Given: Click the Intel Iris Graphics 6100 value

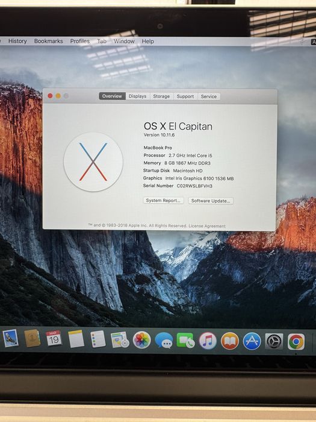Looking at the screenshot, I should [x=199, y=178].
